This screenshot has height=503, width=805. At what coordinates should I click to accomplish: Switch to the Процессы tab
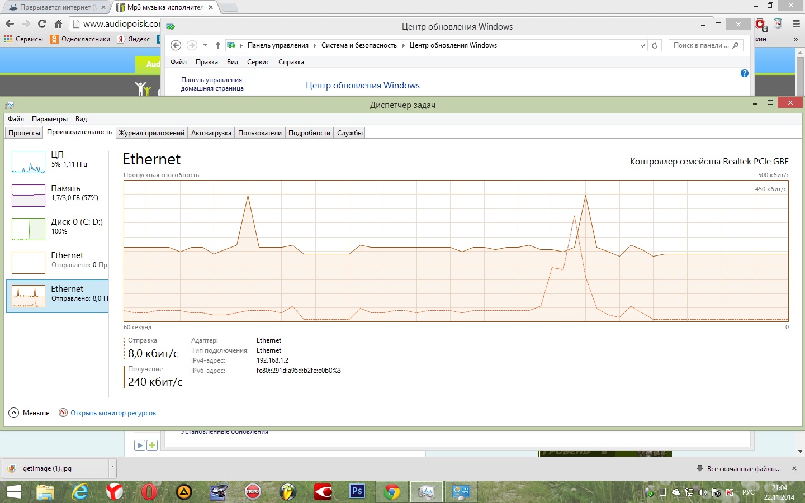point(24,133)
